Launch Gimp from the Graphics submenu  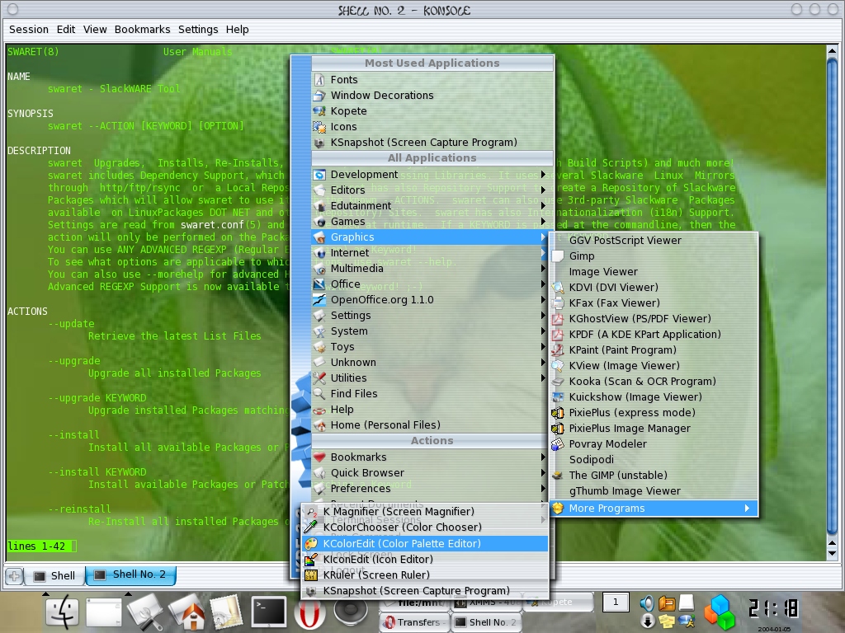click(654, 256)
